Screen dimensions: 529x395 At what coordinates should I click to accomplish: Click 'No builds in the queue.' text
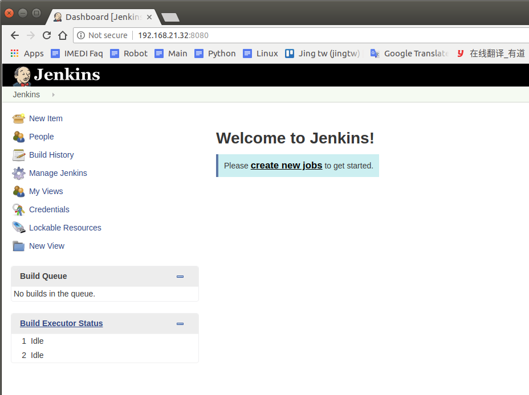tap(54, 294)
